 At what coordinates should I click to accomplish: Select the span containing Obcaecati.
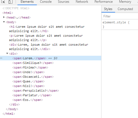coord(33,77)
